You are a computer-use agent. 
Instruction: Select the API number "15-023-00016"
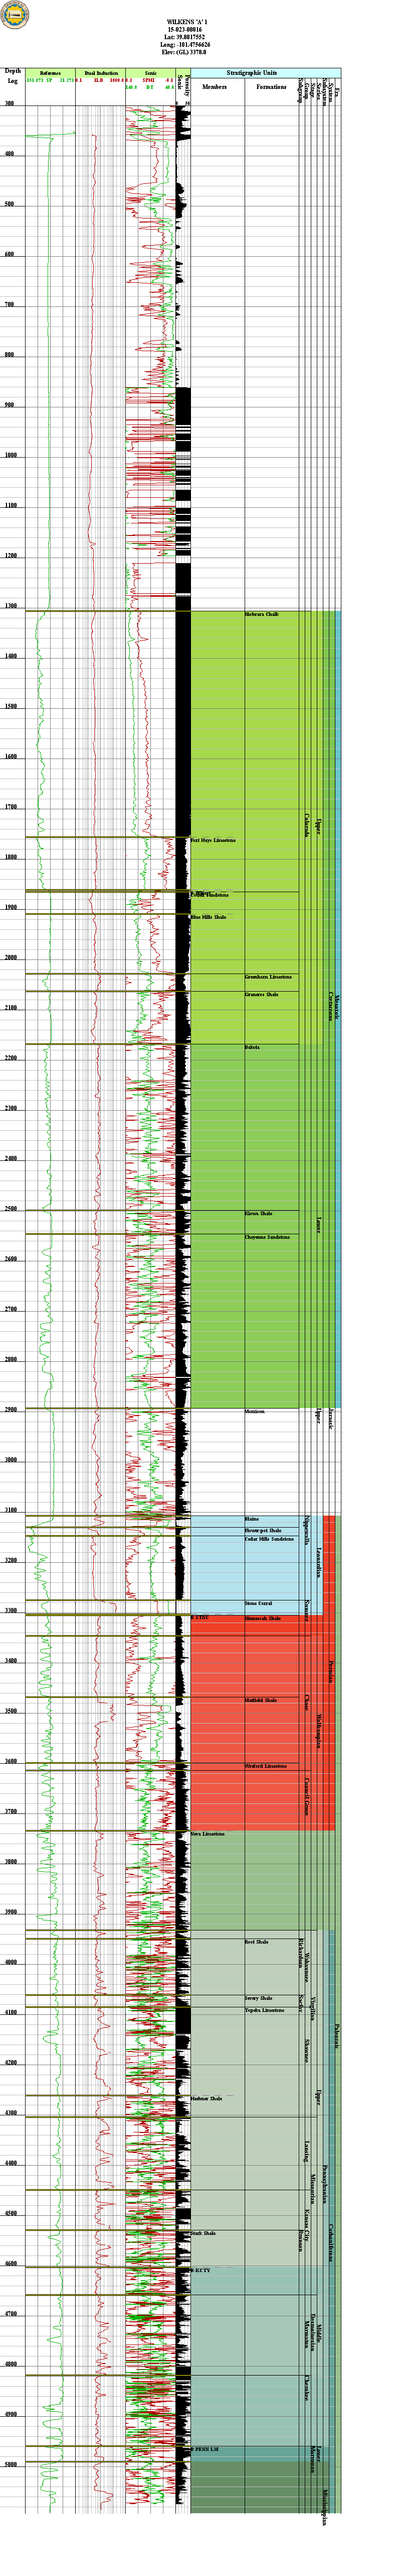(186, 29)
